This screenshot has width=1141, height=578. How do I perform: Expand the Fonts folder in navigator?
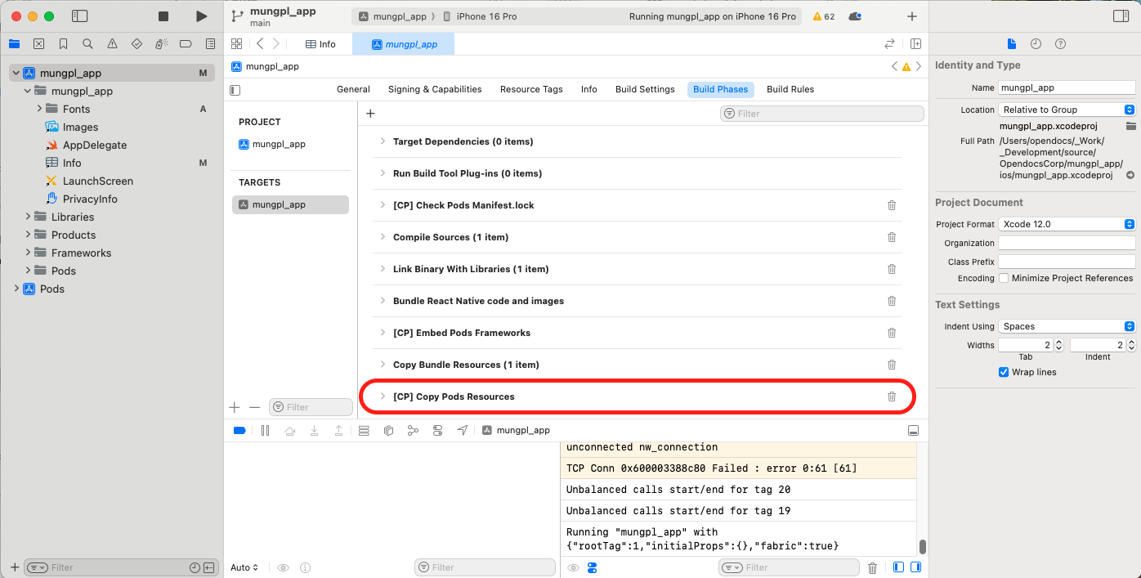[39, 109]
